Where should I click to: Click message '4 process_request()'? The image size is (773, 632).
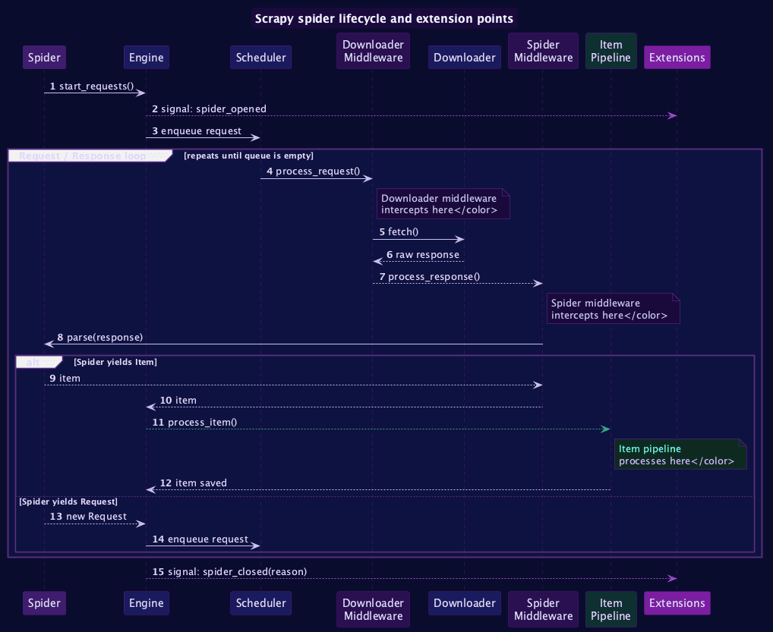point(313,171)
